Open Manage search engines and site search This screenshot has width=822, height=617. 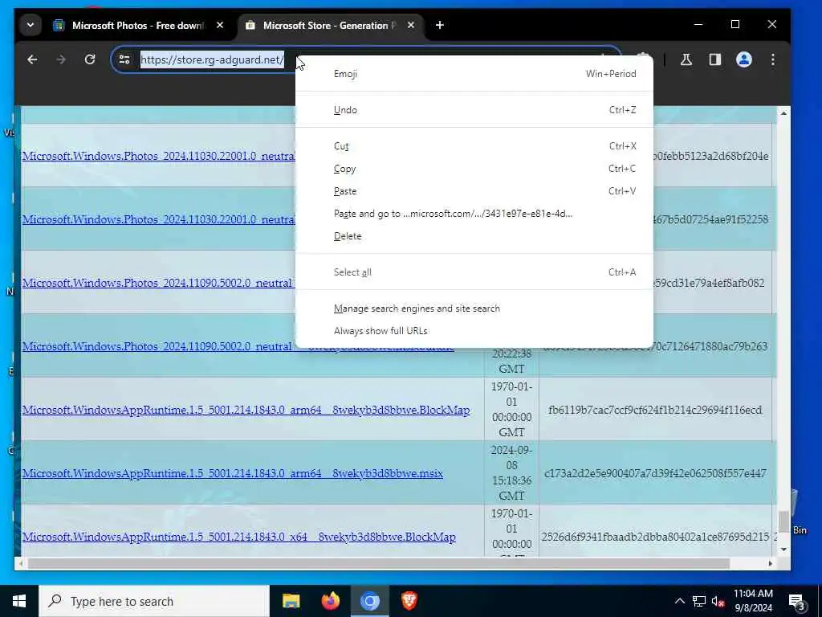[x=474, y=309]
